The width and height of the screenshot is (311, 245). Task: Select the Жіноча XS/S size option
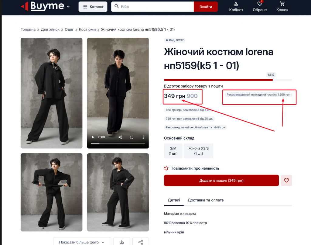click(198, 151)
